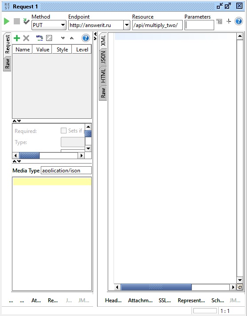
Task: Click the response scrollbar left arrow
Action: [117, 287]
